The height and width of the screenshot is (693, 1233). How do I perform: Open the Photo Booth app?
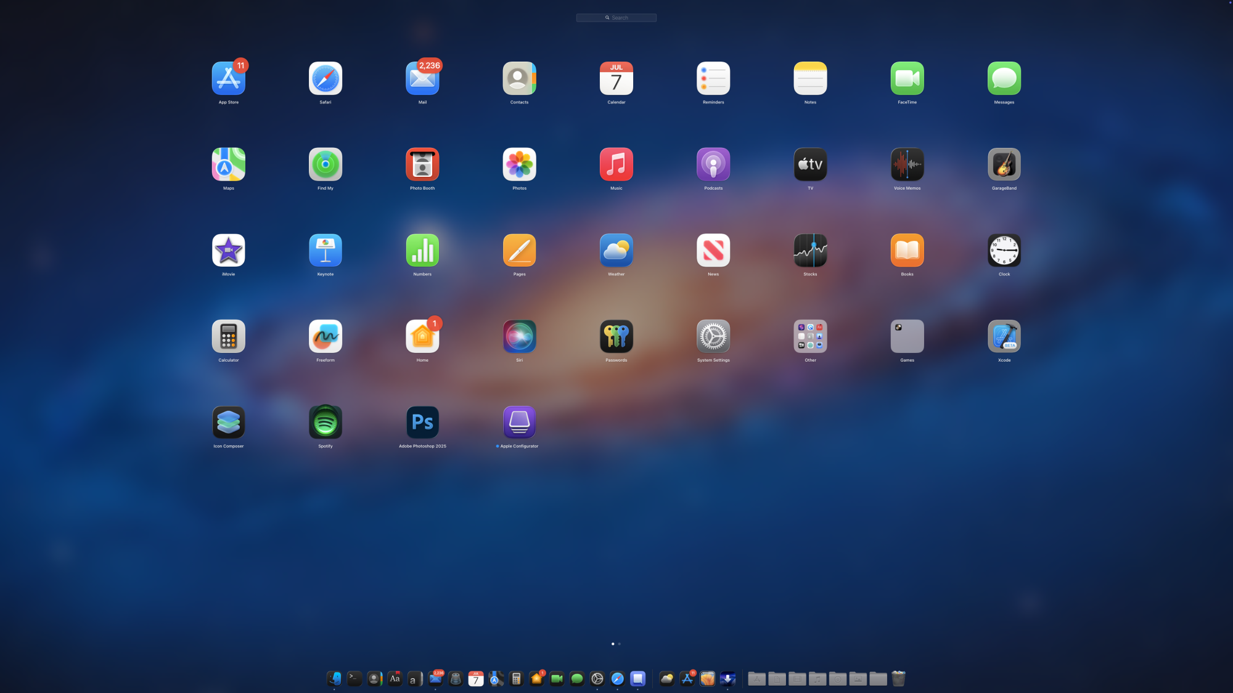[422, 164]
